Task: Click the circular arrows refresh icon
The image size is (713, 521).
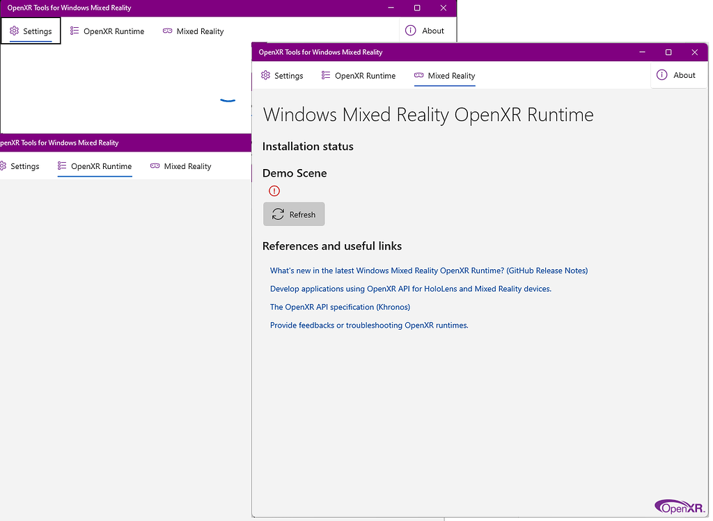Action: point(278,214)
